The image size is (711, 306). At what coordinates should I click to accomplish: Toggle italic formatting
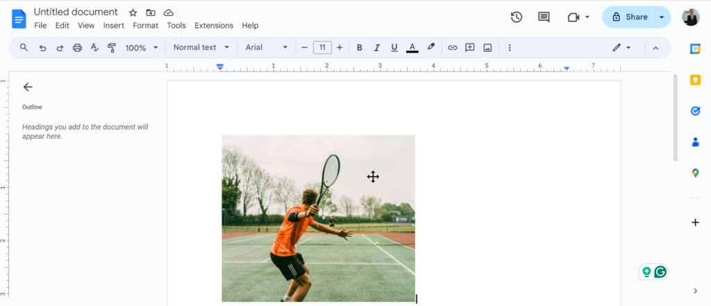click(377, 48)
